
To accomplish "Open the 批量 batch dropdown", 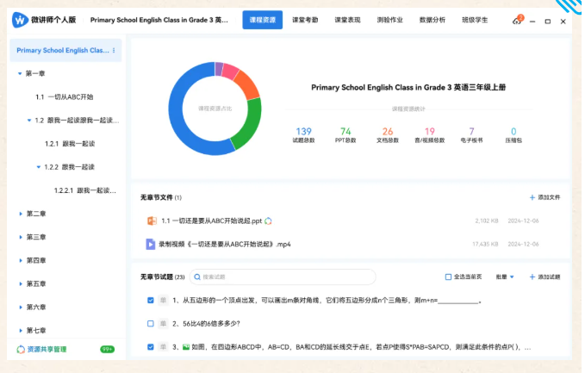I will 504,277.
